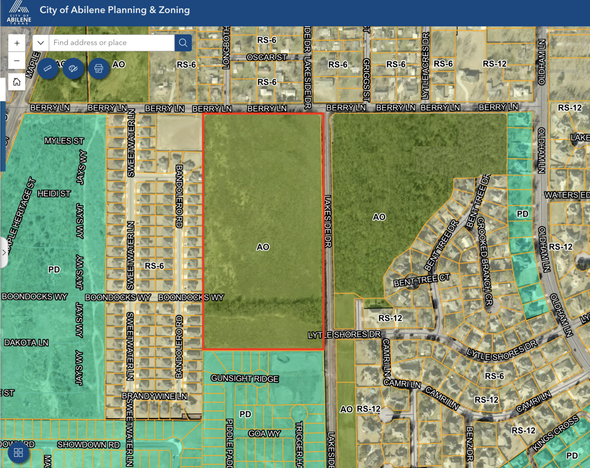Click the GOA WY street label

[264, 434]
